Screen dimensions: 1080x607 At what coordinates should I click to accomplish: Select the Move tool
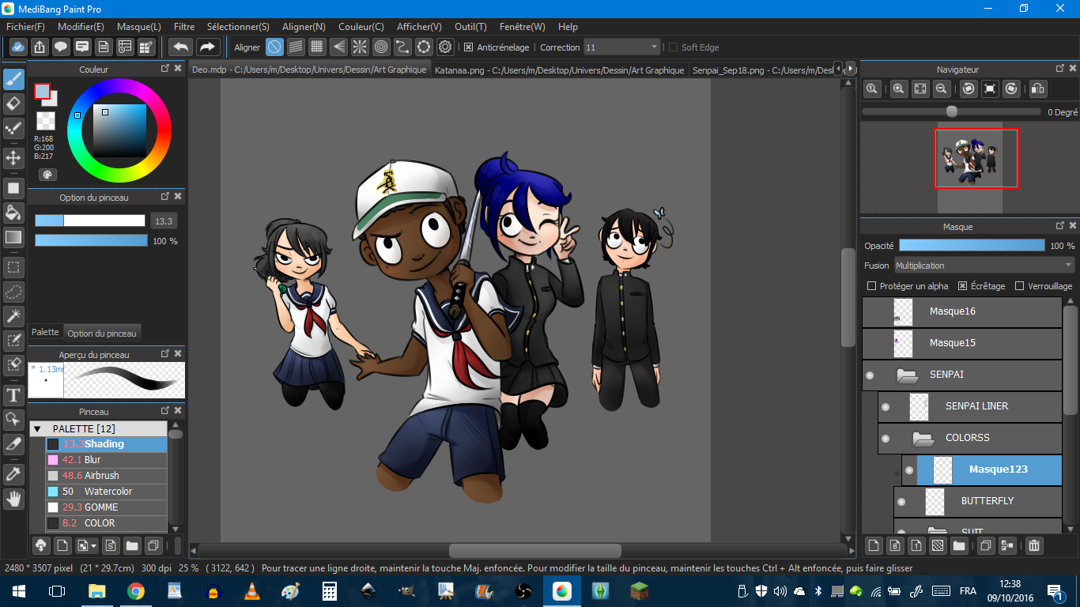(x=13, y=158)
